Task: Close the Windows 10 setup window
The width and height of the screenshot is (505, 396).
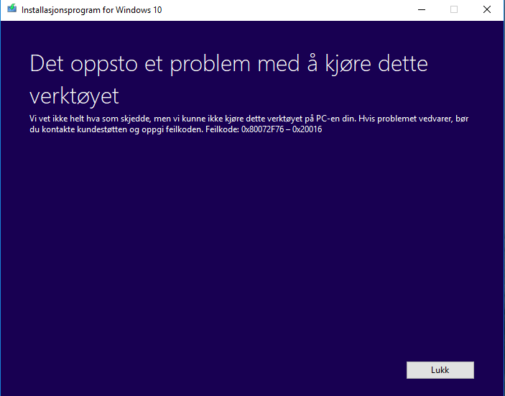Action: [x=487, y=9]
